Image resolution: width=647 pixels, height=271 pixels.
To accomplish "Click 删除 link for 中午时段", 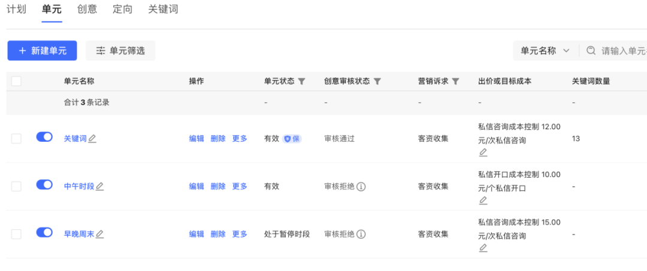I will [x=218, y=187].
